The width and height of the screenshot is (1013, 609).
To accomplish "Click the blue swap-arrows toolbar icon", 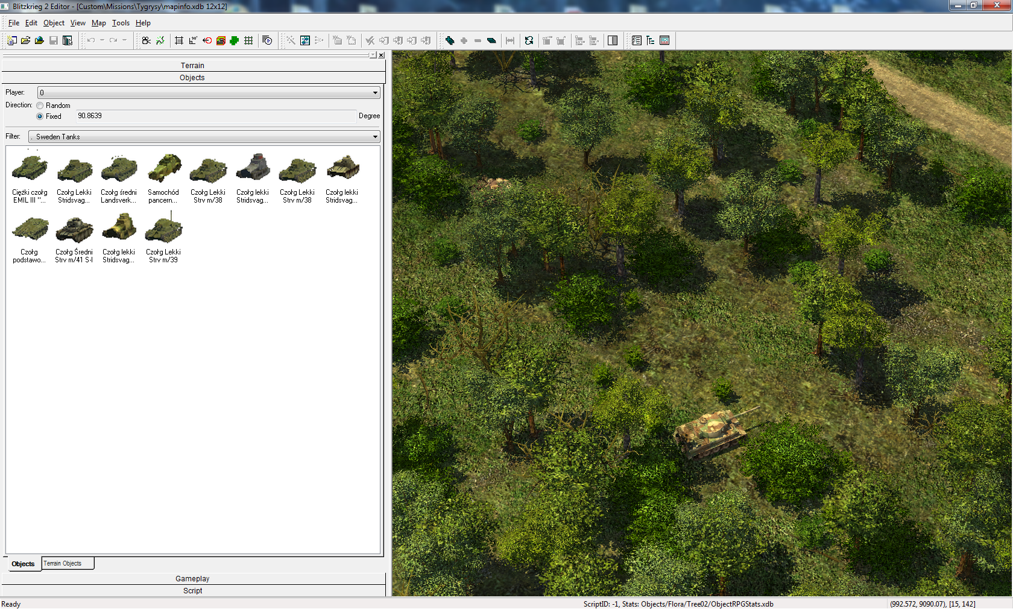I will [x=305, y=40].
